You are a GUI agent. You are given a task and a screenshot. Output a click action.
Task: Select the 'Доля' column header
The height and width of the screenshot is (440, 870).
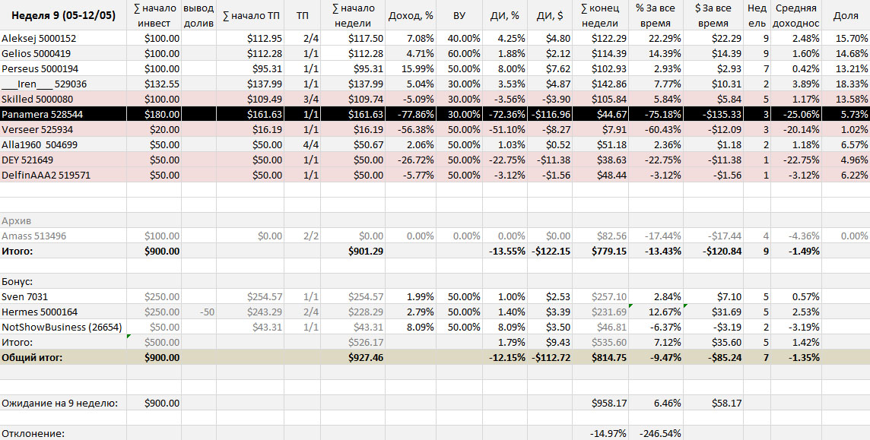[846, 15]
